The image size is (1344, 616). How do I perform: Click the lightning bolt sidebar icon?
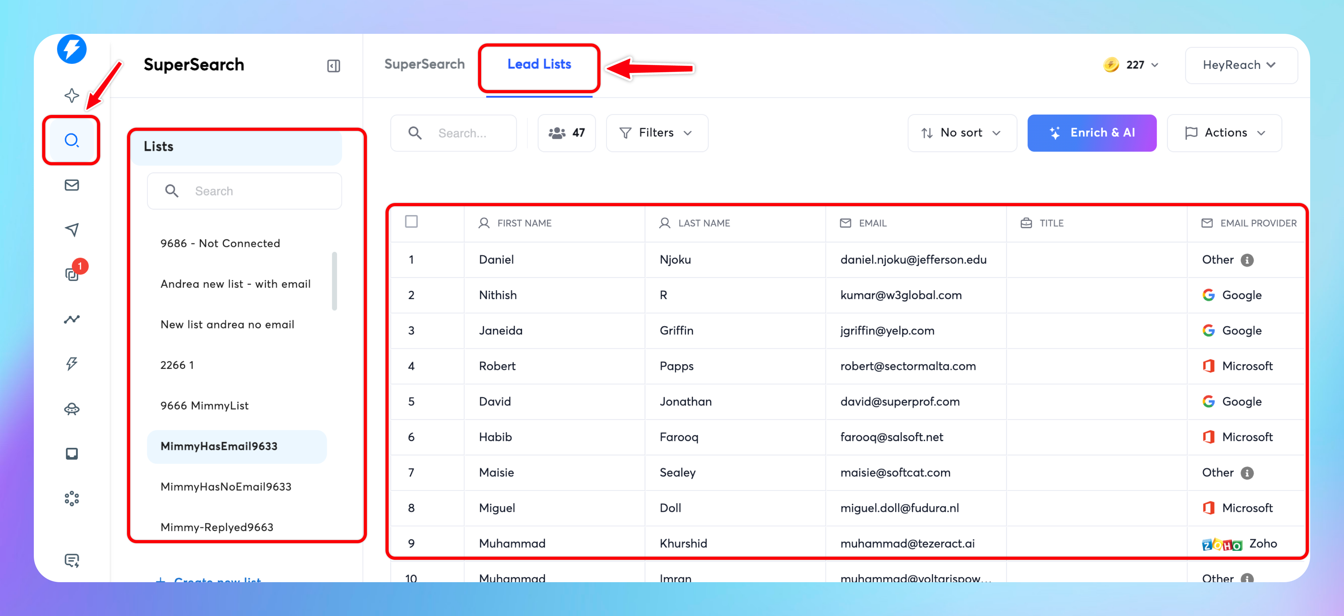pos(71,364)
